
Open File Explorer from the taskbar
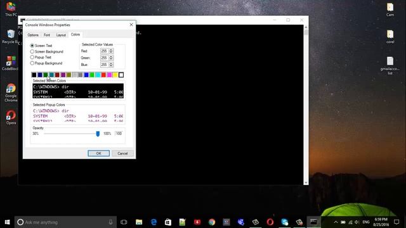tap(139, 222)
